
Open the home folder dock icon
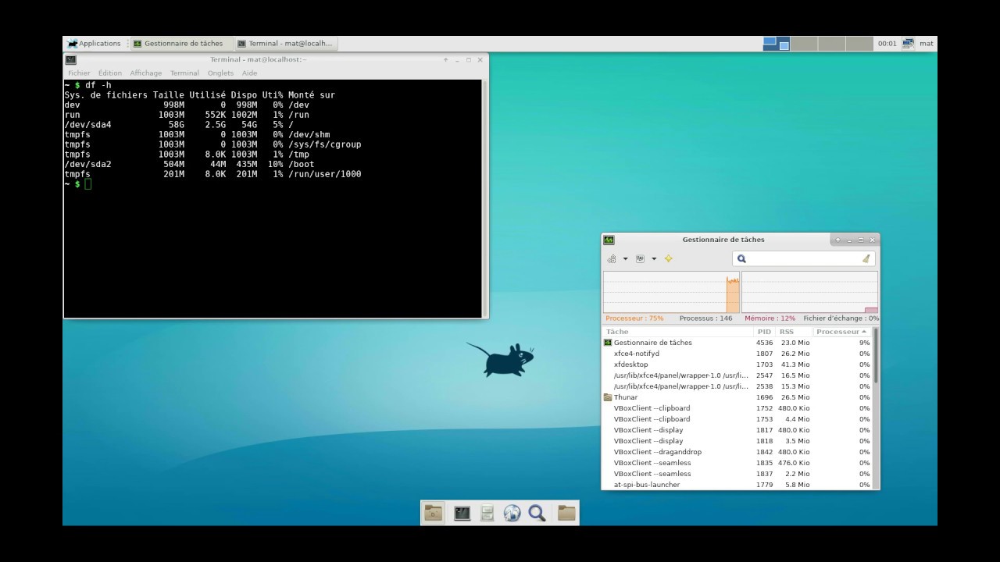tap(566, 513)
